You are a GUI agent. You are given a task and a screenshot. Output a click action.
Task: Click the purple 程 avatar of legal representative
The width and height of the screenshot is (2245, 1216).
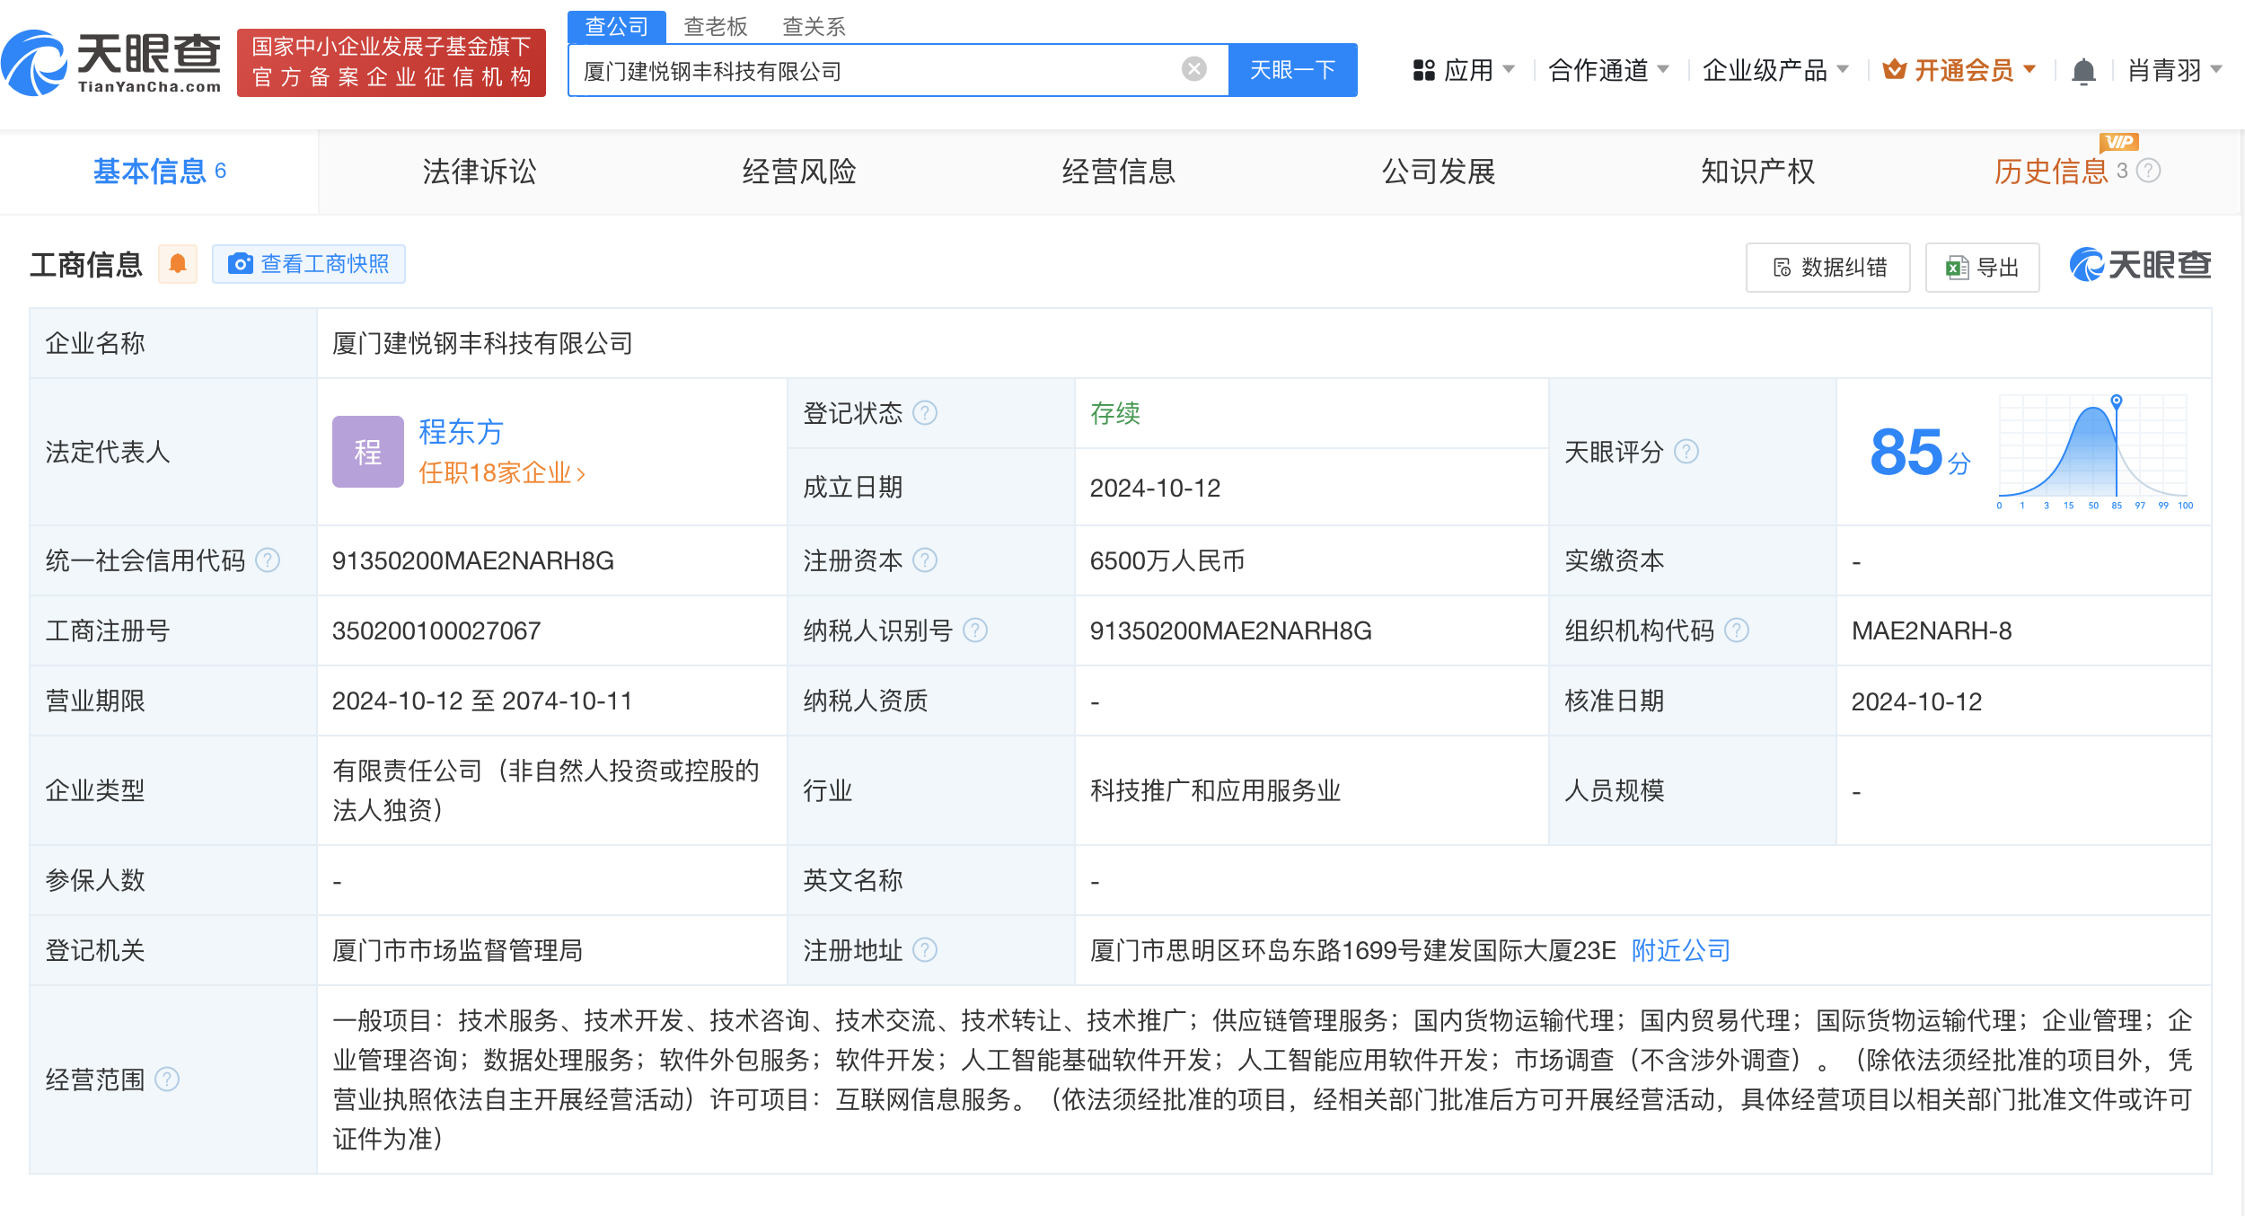pyautogui.click(x=368, y=452)
